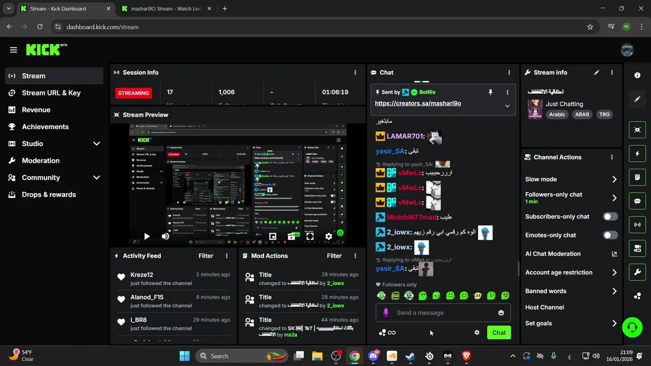Open Mod Actions three-dot menu
Image resolution: width=651 pixels, height=366 pixels.
coord(355,256)
